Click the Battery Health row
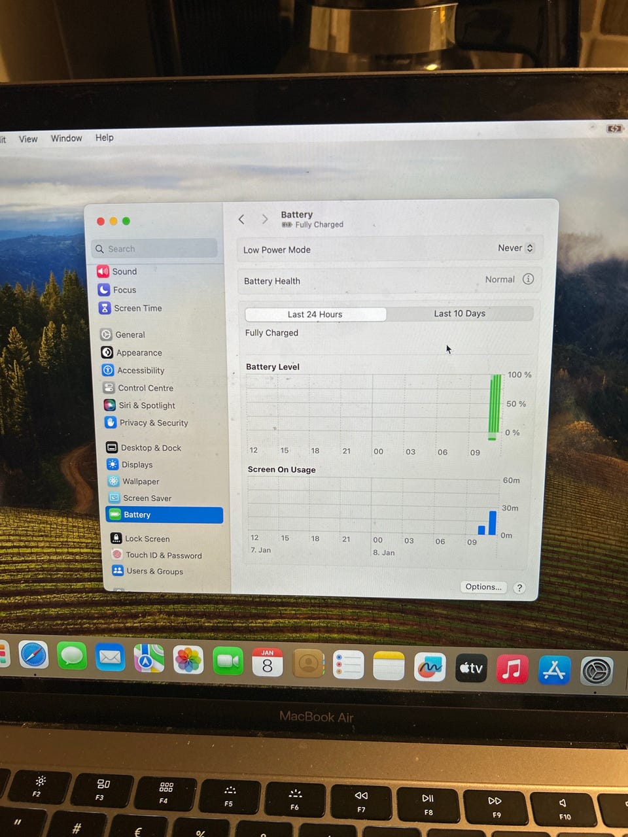 [389, 280]
